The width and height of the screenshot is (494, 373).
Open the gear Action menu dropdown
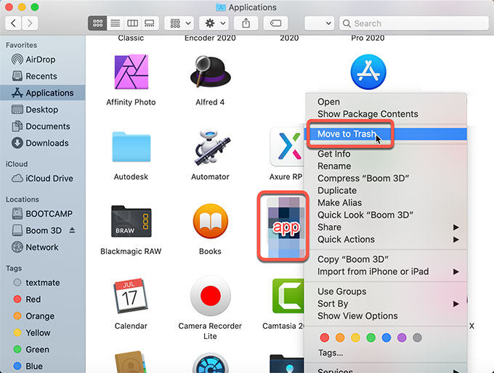[214, 23]
